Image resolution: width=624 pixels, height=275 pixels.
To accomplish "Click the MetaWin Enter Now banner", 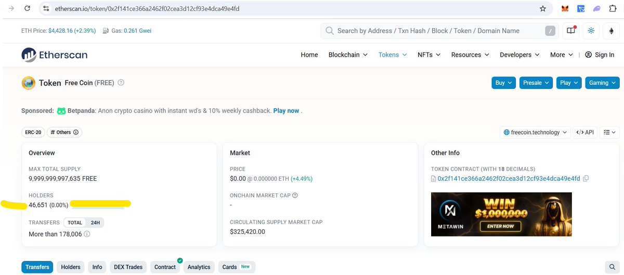I will [501, 214].
